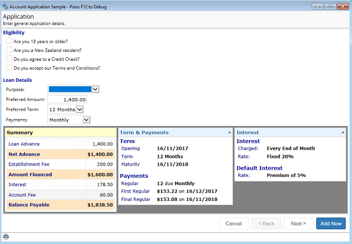Collapse the Term & Payments panel
The image size is (352, 244).
pyautogui.click(x=230, y=132)
